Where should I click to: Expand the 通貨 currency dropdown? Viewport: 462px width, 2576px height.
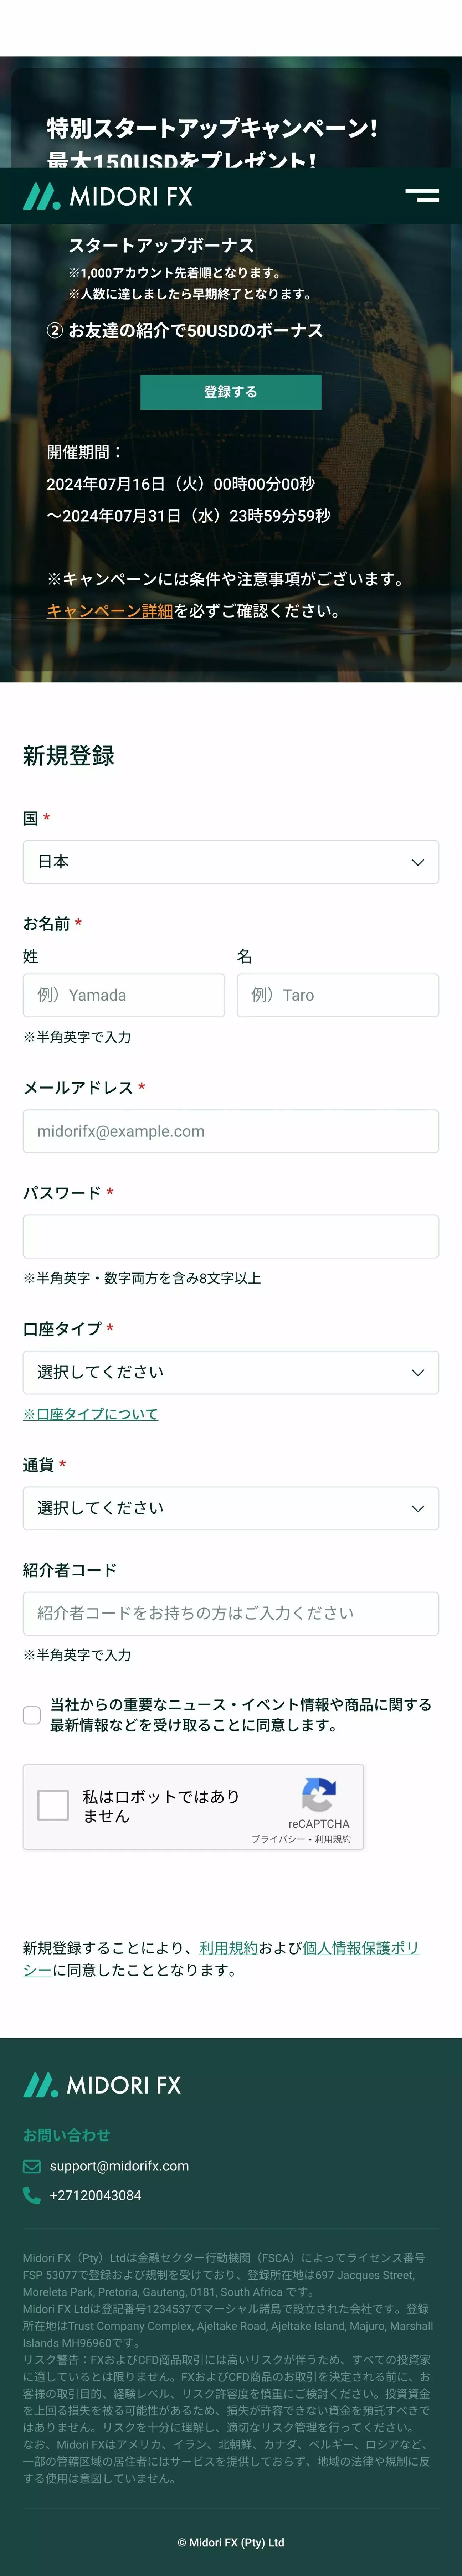(231, 1508)
